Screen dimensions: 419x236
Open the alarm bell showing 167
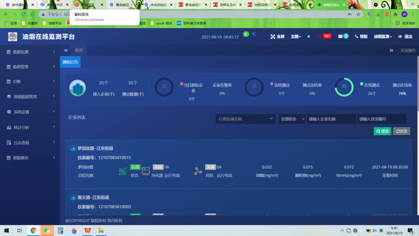pos(324,36)
